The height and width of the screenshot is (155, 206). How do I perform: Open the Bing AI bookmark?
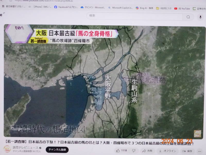click(x=144, y=8)
